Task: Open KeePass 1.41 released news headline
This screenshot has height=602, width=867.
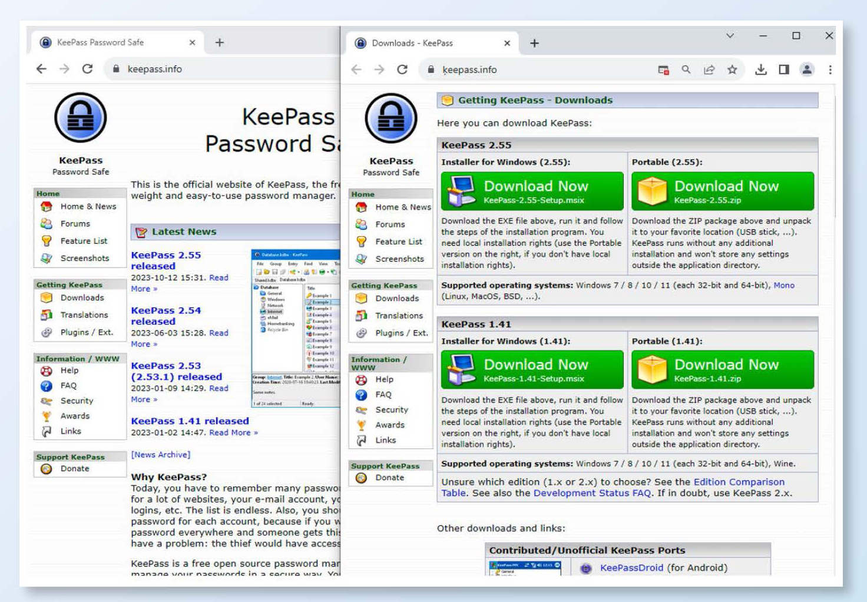Action: click(x=190, y=421)
